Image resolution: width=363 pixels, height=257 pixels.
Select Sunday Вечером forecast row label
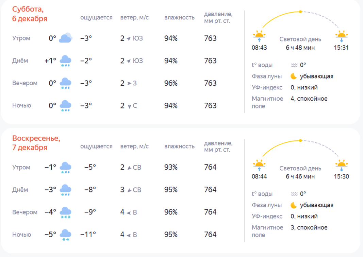[25, 212]
